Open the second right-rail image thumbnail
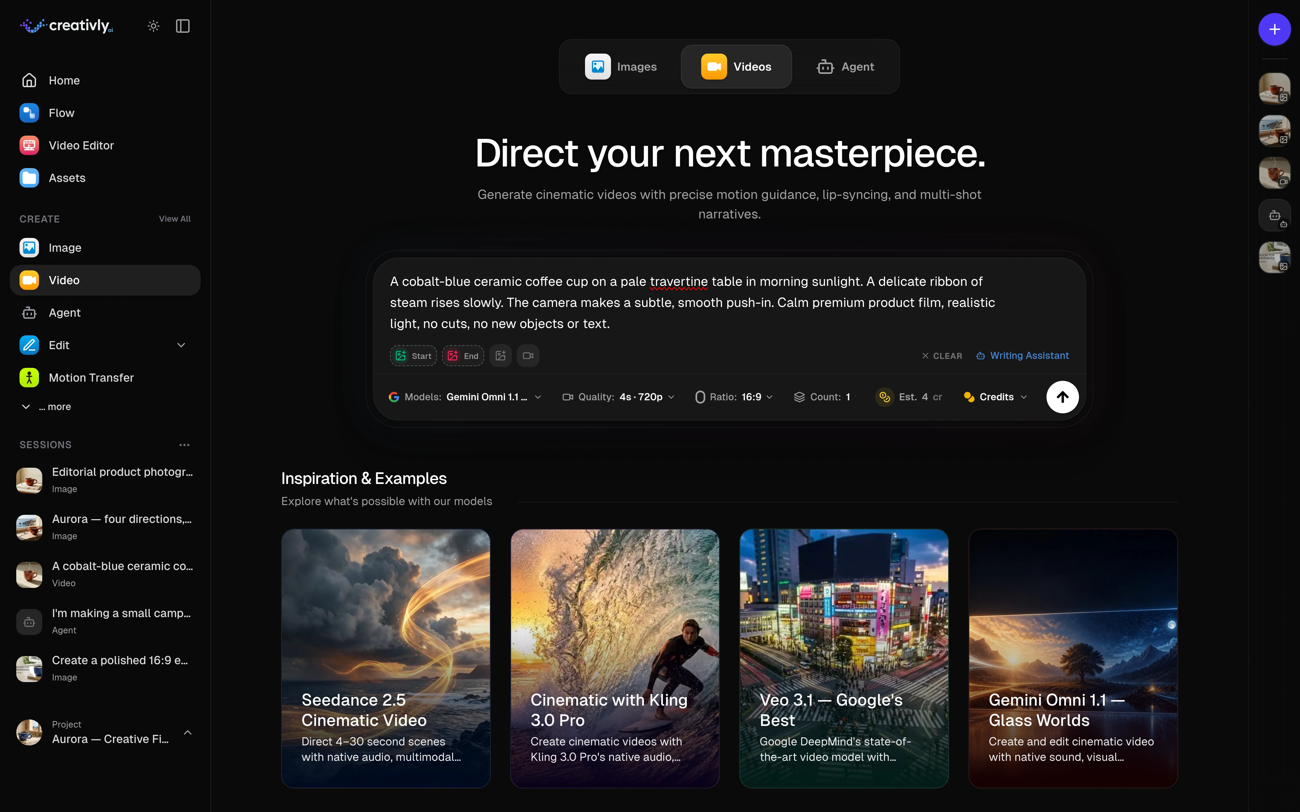The width and height of the screenshot is (1300, 812). (1274, 130)
